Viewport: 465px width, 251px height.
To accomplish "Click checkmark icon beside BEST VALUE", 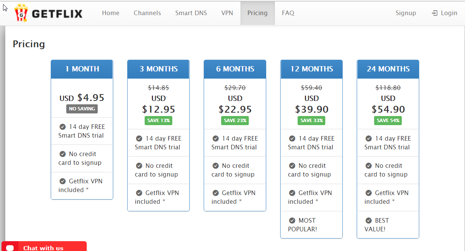I will click(x=368, y=220).
